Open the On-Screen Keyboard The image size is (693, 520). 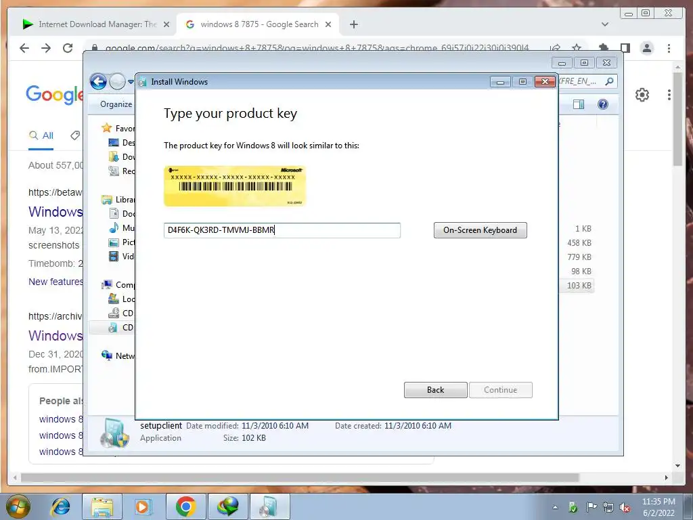pyautogui.click(x=480, y=230)
